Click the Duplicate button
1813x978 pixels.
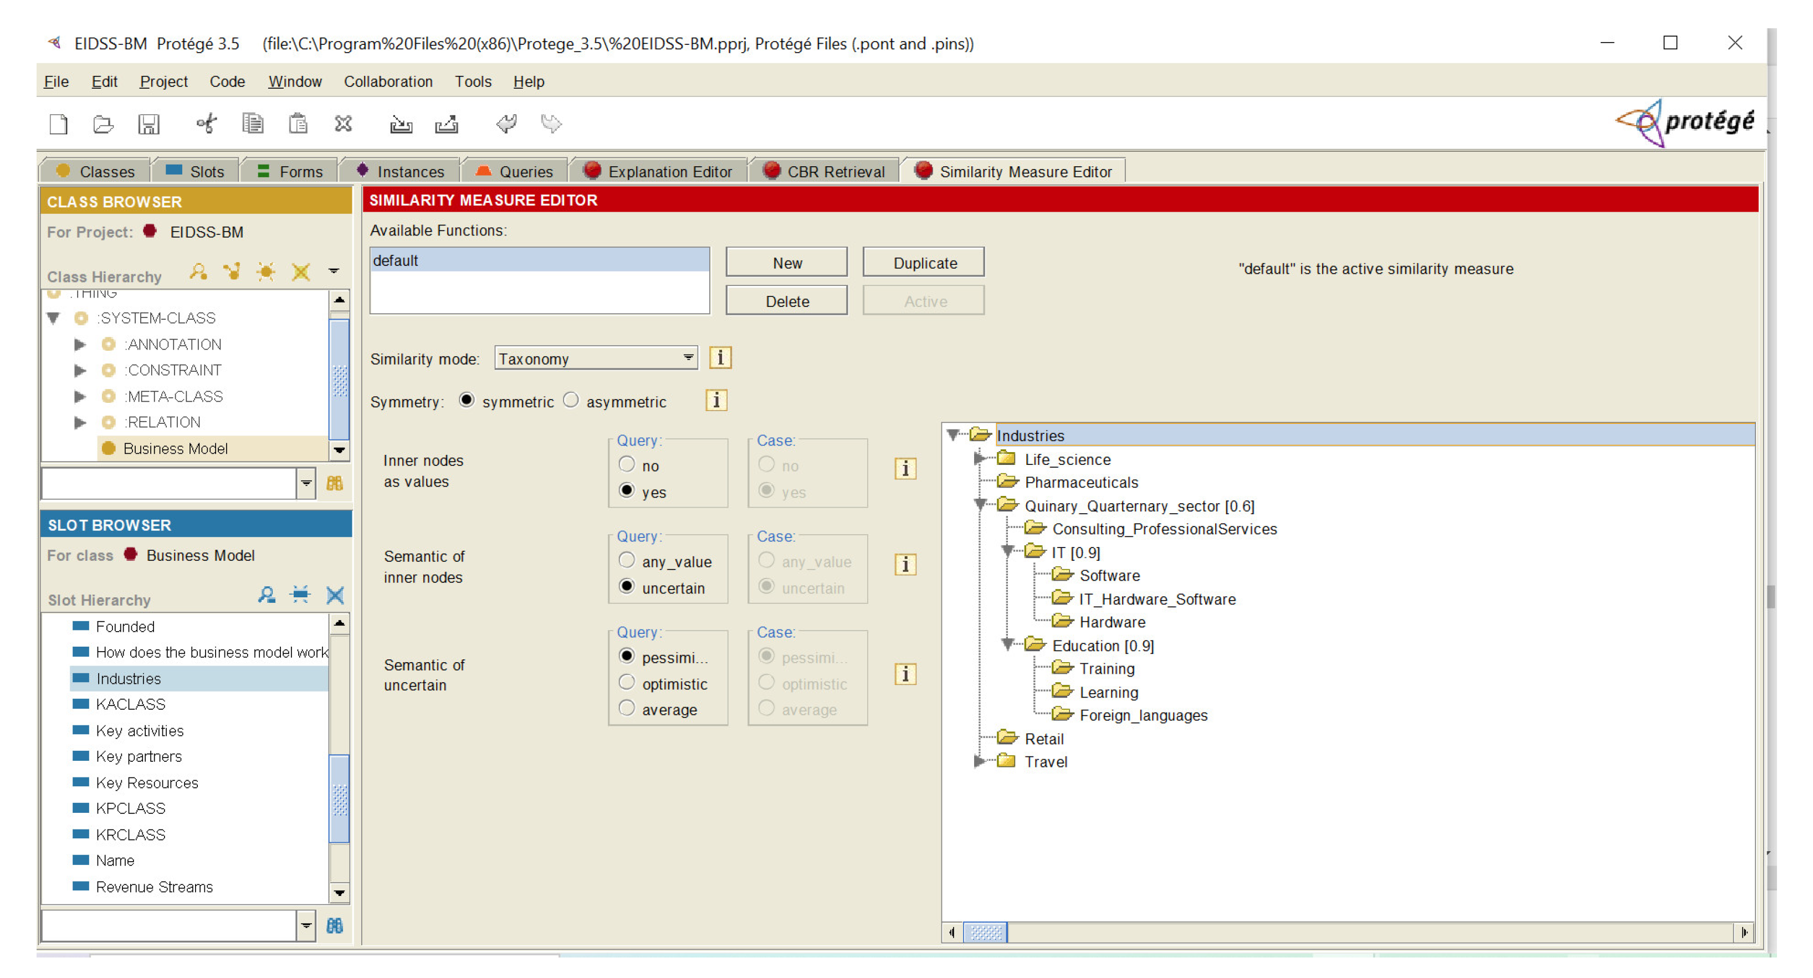click(924, 263)
